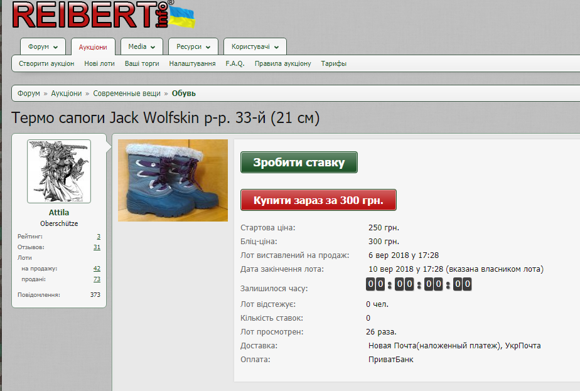
Task: Open the 31 reviews link
Action: click(x=97, y=247)
